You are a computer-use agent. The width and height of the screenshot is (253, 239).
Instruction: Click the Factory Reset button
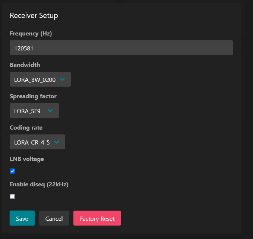pyautogui.click(x=97, y=218)
